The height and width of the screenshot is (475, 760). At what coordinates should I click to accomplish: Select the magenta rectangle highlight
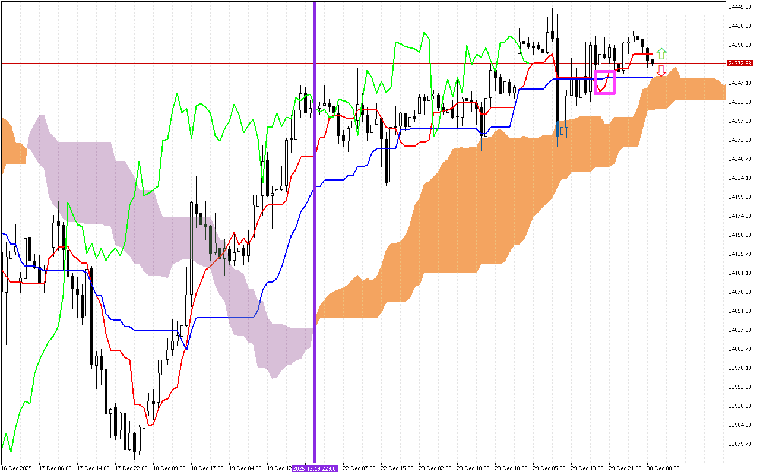(x=604, y=83)
